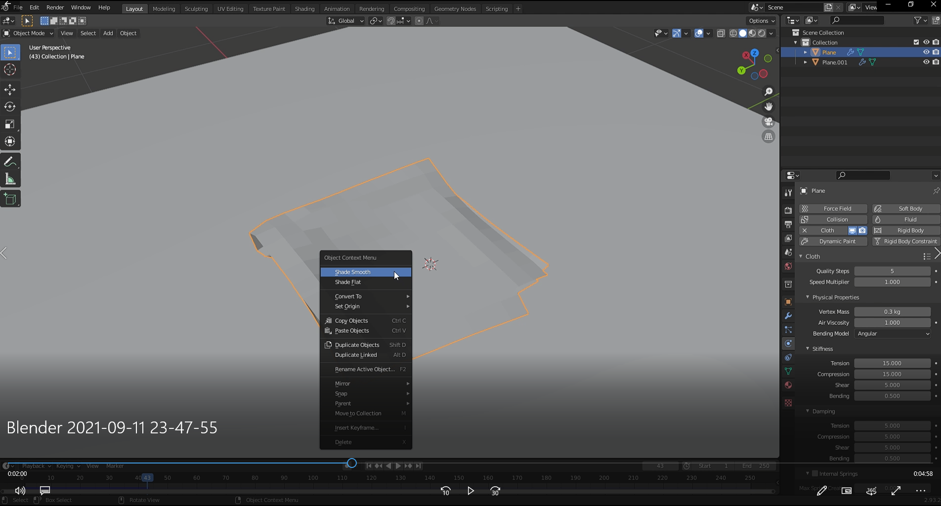Open the Output properties tab
This screenshot has width=941, height=506.
[x=788, y=224]
